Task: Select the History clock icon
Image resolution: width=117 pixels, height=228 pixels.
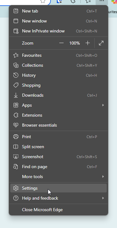Action: [16, 75]
